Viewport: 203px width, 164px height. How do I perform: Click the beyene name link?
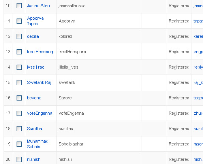(34, 98)
